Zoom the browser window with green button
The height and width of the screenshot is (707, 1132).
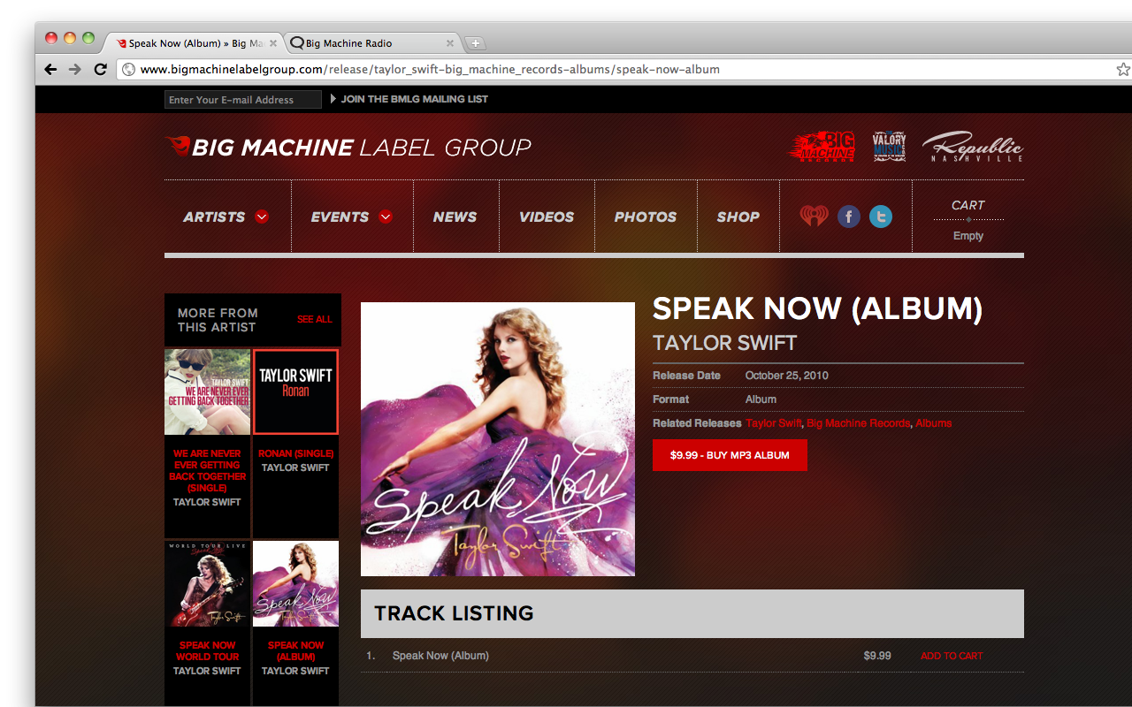point(88,38)
